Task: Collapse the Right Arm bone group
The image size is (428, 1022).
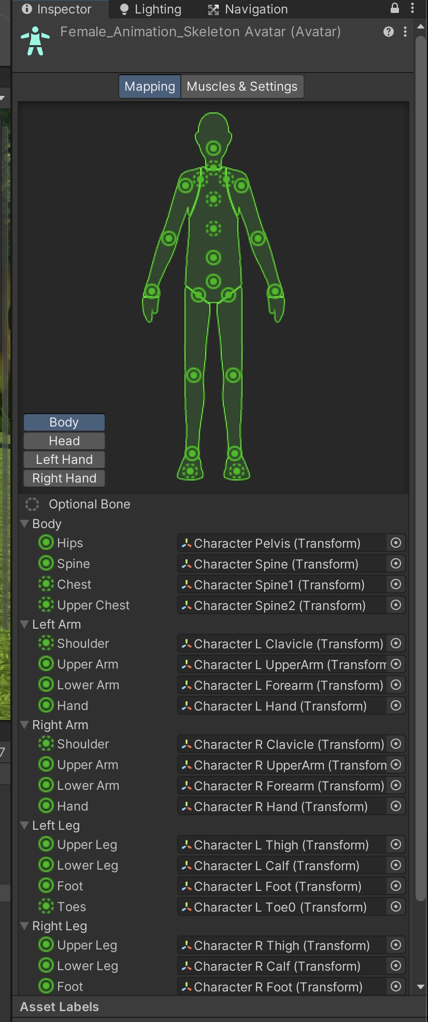Action: click(24, 725)
